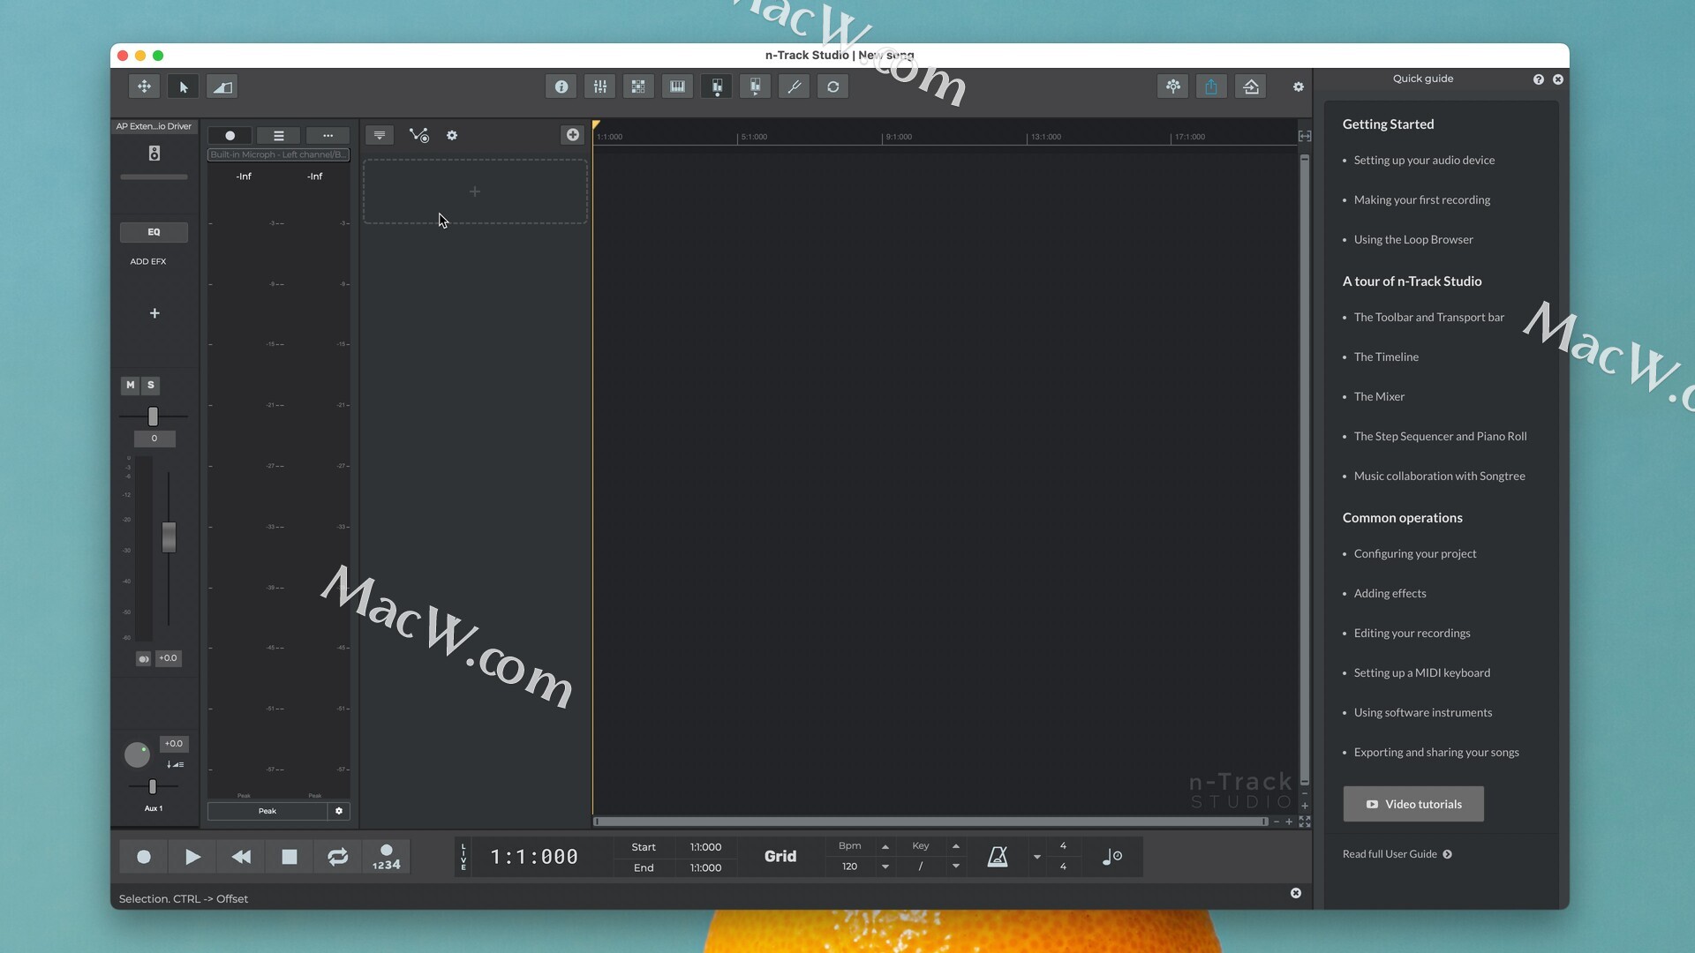Image resolution: width=1695 pixels, height=953 pixels.
Task: Click the channel volume fader handle
Action: click(x=169, y=537)
